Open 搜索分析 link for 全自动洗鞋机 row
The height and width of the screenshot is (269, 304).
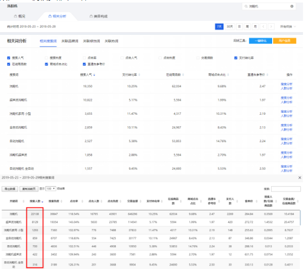point(286,125)
